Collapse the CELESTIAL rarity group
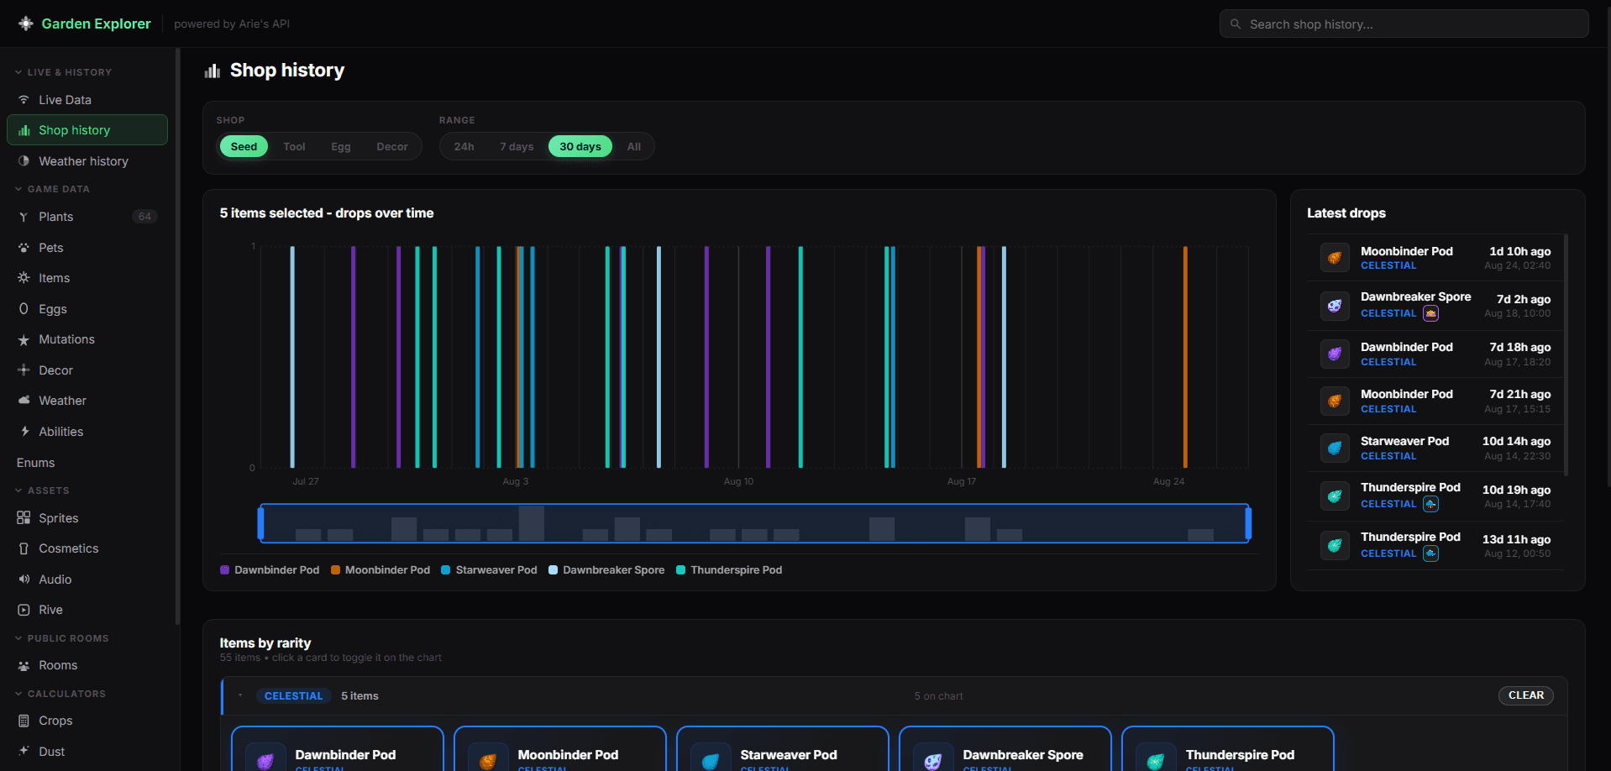 click(240, 695)
